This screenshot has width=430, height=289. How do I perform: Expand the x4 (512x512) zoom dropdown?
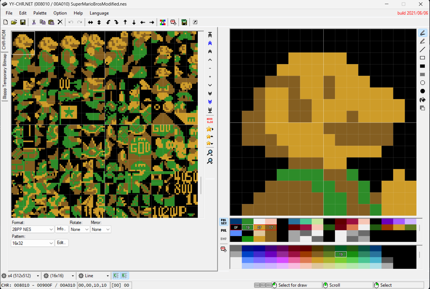[38, 276]
